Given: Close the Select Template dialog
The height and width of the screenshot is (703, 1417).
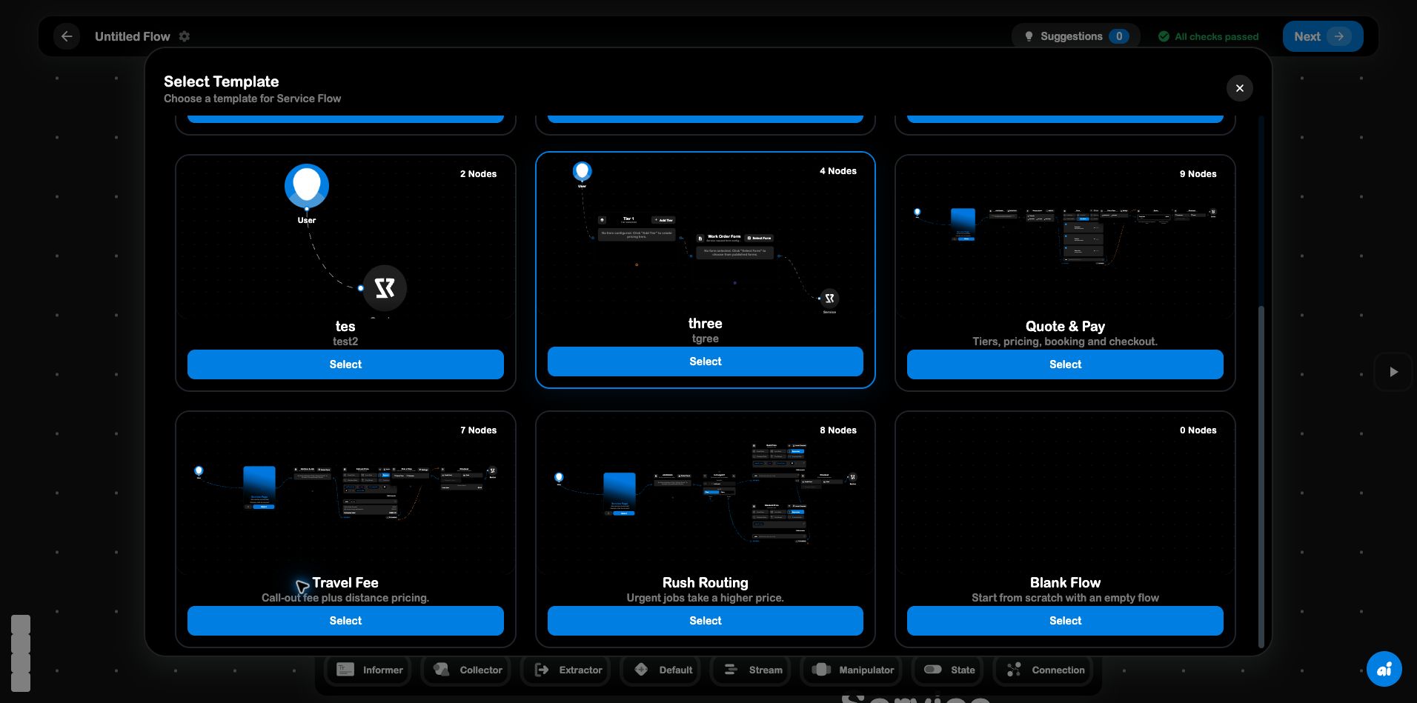Looking at the screenshot, I should click(x=1239, y=88).
